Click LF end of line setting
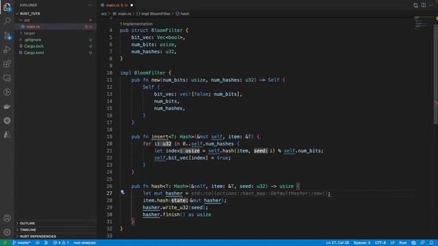The width and height of the screenshot is (438, 246). tap(392, 243)
